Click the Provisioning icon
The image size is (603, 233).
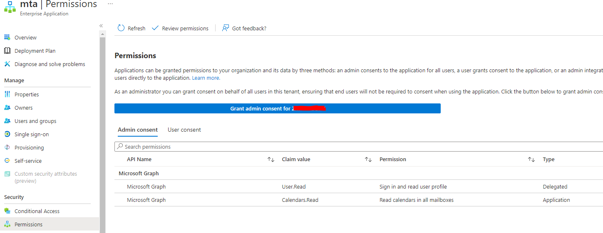pyautogui.click(x=7, y=147)
